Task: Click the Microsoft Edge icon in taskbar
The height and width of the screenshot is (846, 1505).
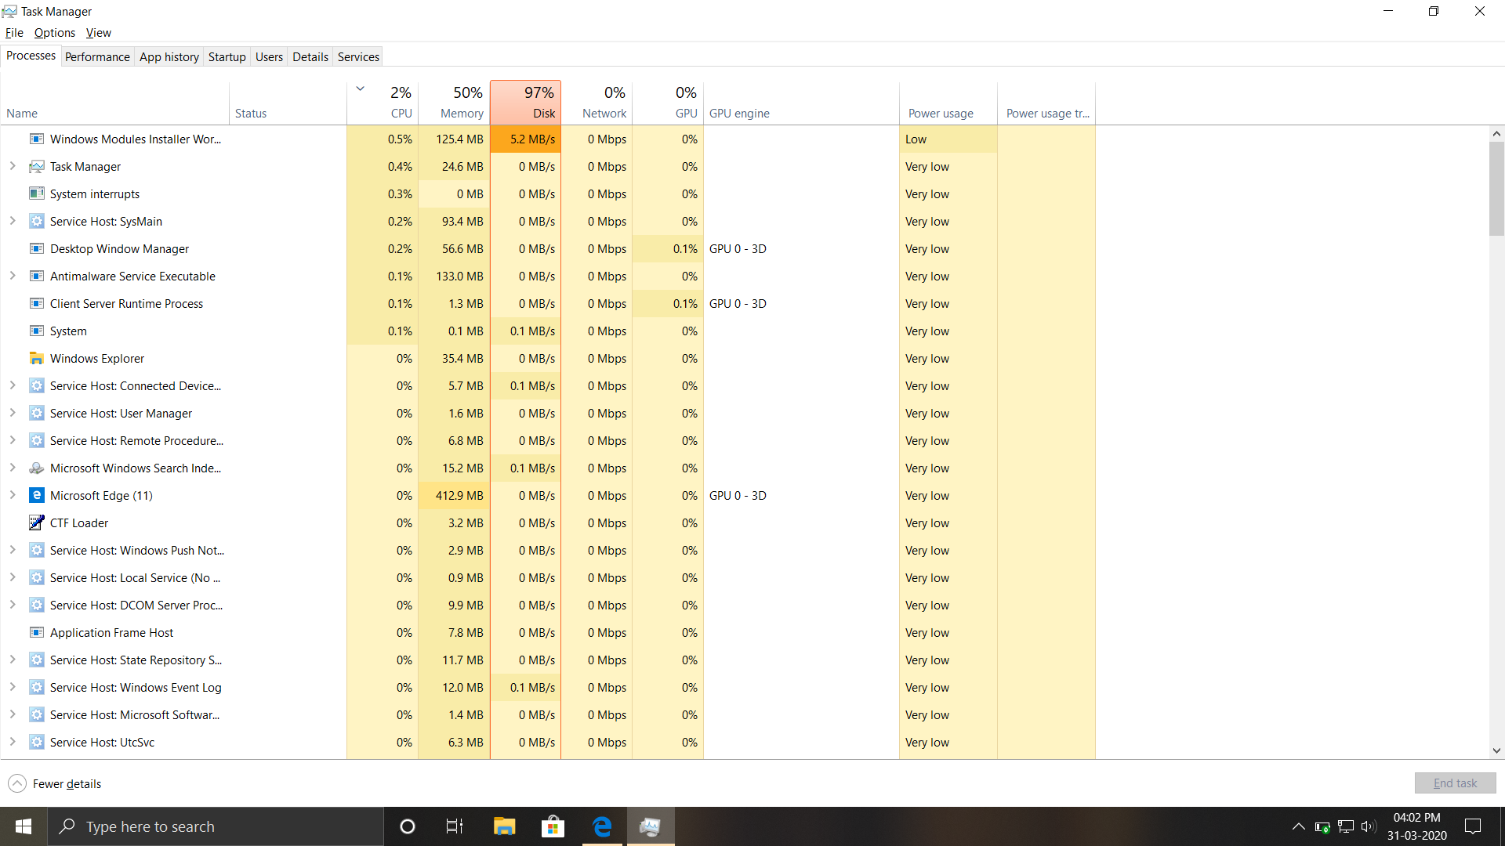Action: 601,826
